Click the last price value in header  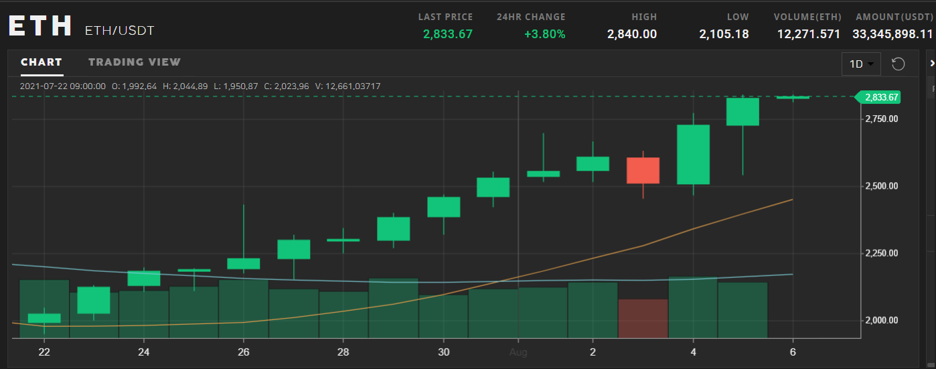(447, 34)
